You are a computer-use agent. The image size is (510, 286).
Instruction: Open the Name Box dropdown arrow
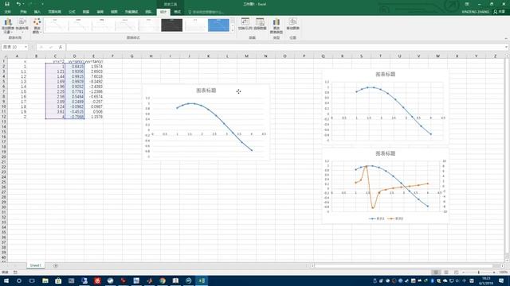[x=26, y=47]
